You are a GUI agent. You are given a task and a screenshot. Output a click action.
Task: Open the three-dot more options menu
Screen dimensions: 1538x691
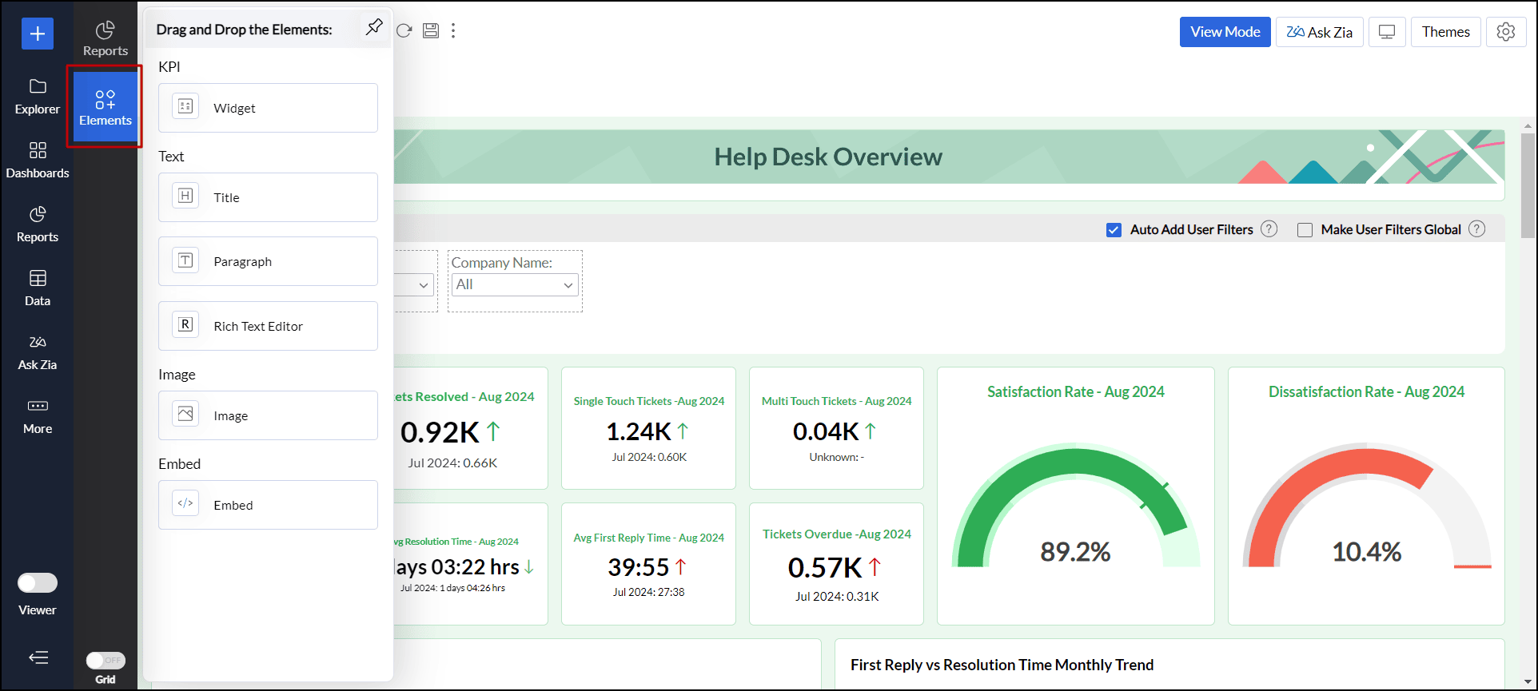pyautogui.click(x=453, y=30)
